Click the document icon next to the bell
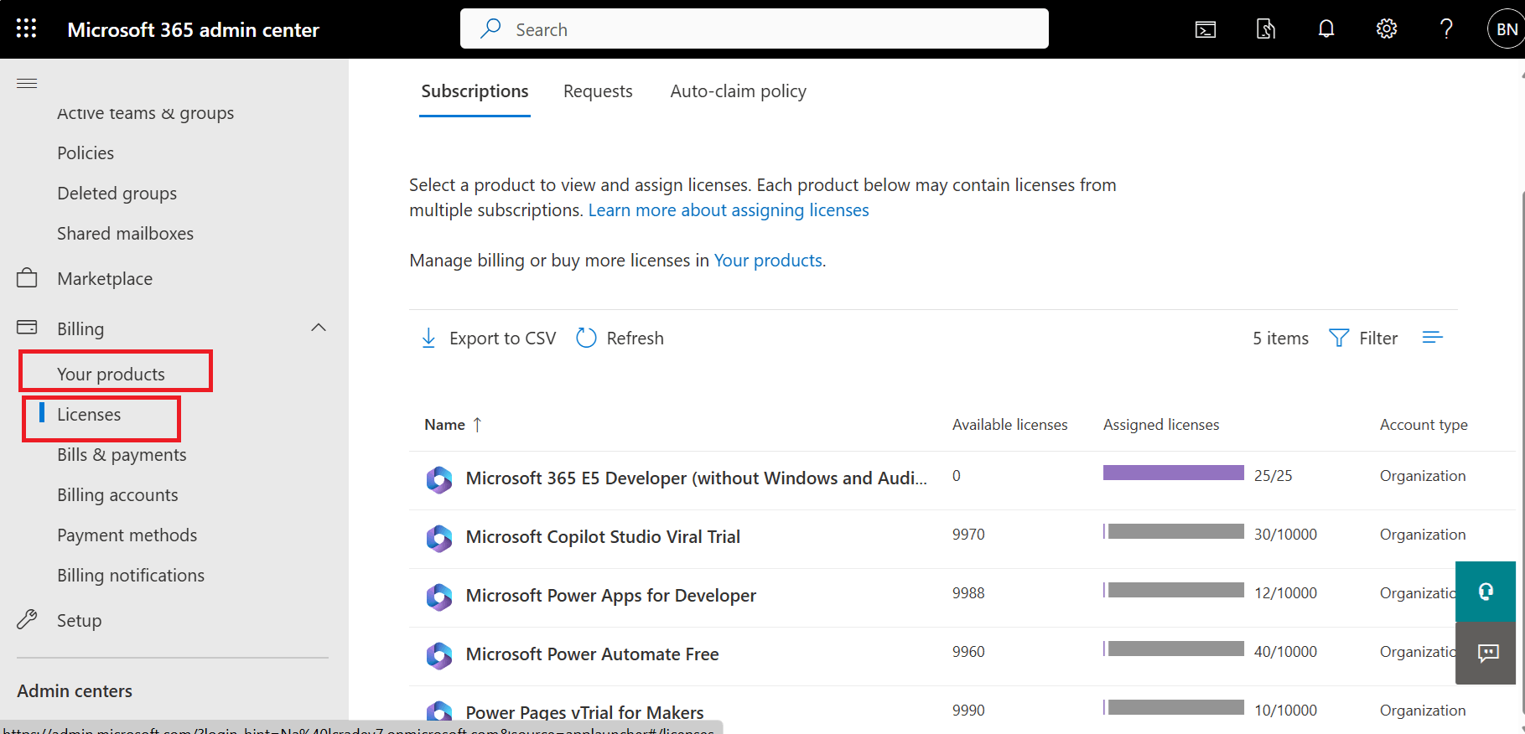This screenshot has width=1525, height=734. click(1266, 29)
